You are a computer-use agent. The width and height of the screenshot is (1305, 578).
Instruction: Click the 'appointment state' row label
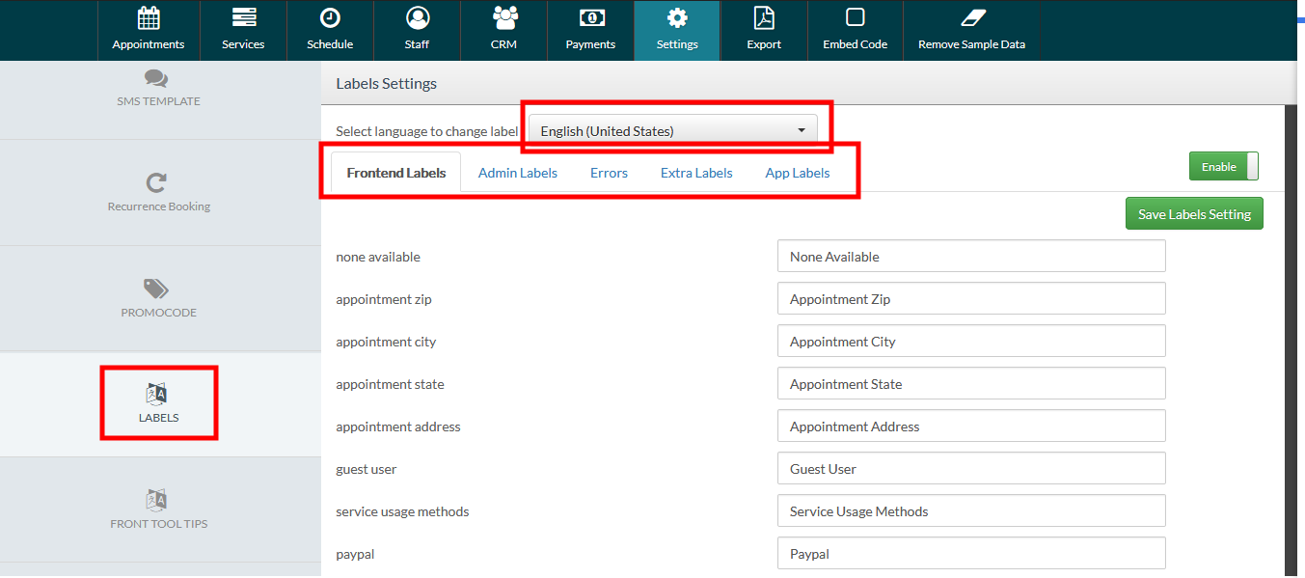391,384
